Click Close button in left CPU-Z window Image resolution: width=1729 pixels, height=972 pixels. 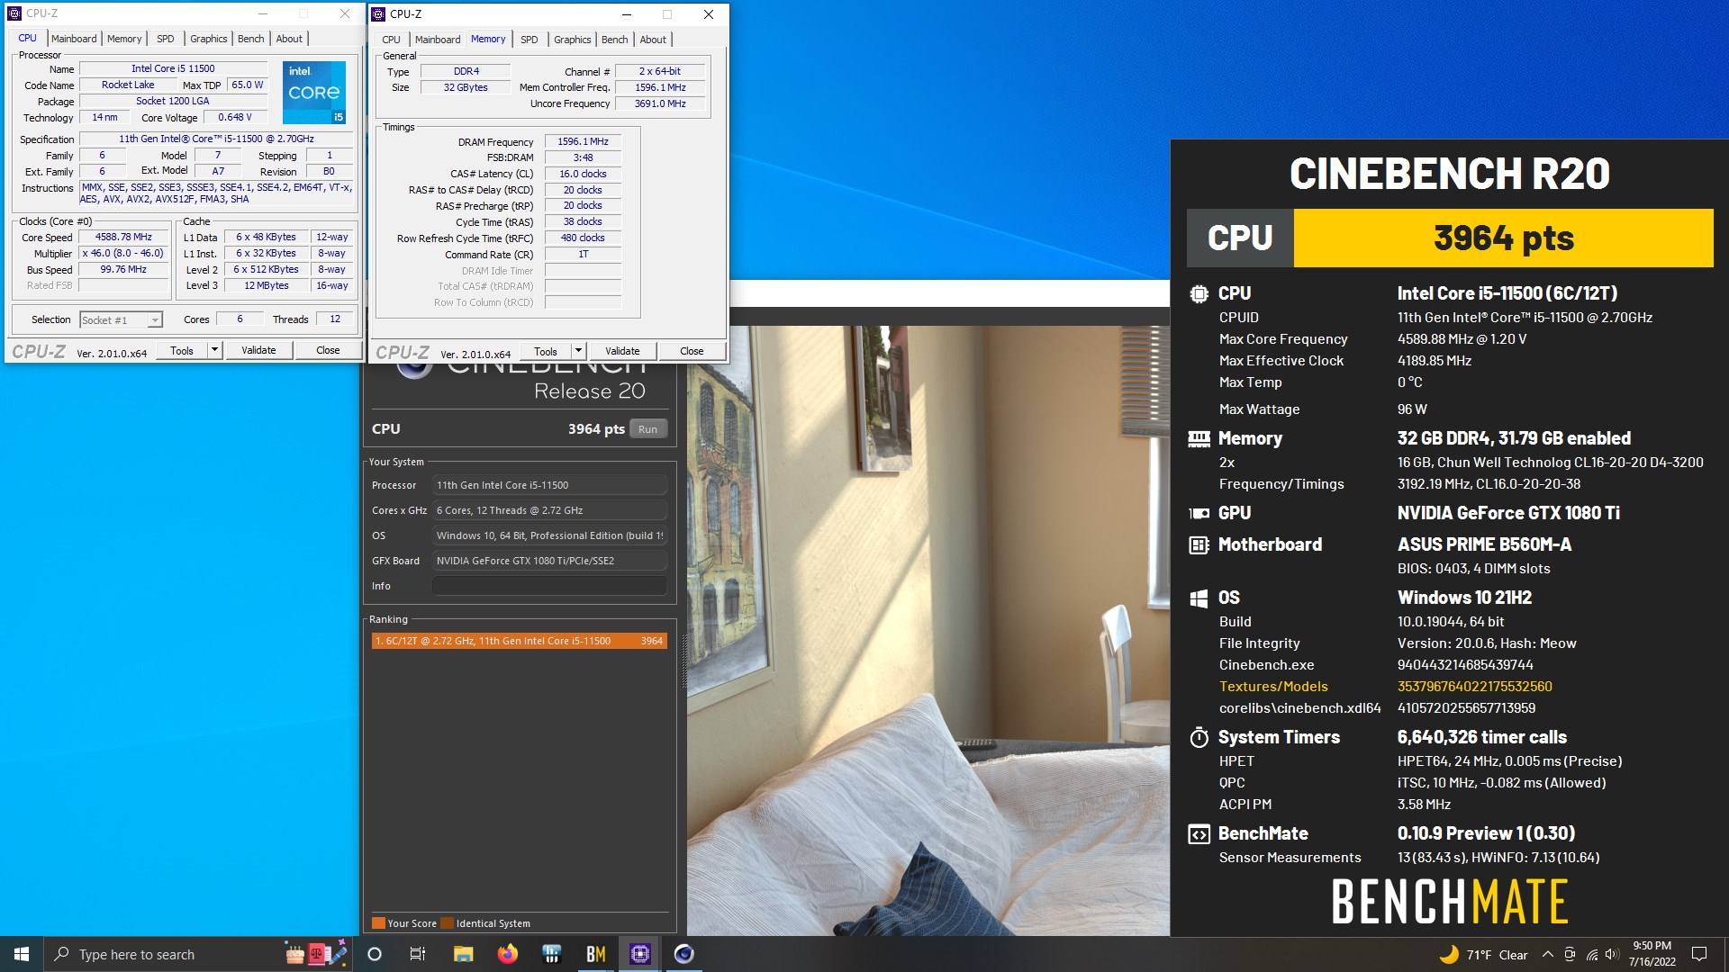(328, 350)
